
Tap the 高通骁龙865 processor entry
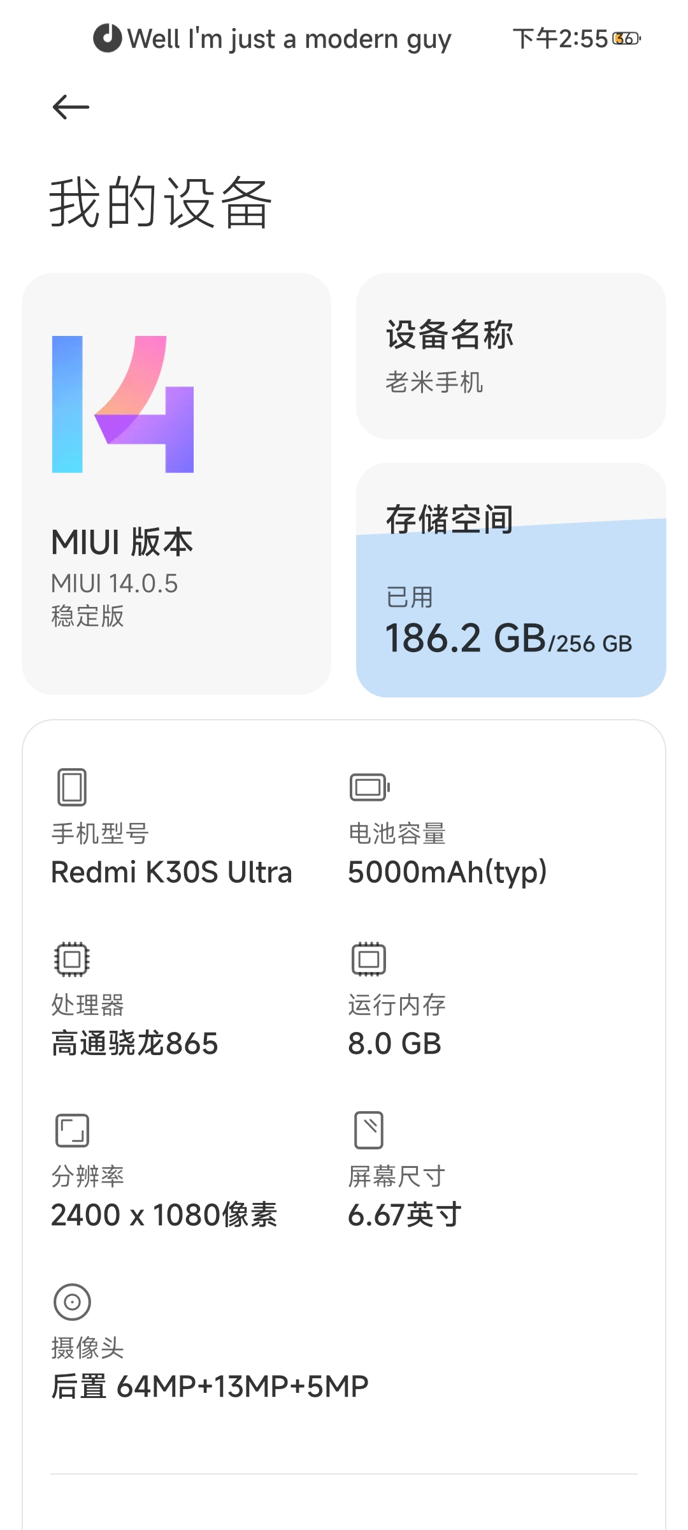click(x=134, y=1044)
